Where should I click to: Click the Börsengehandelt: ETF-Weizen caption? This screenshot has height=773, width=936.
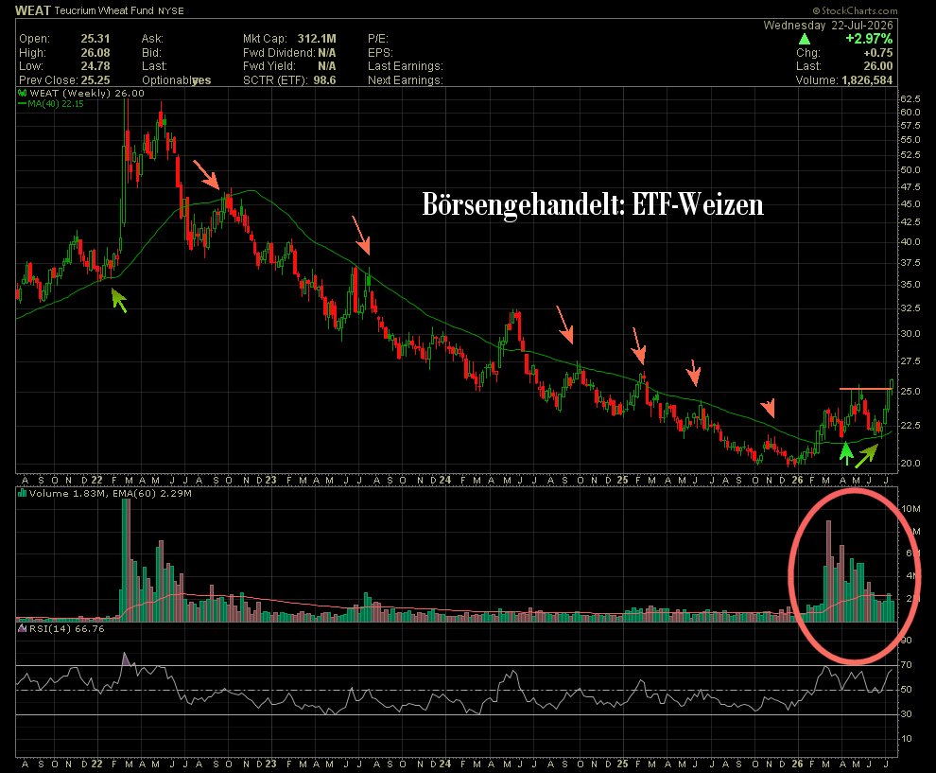pos(593,205)
